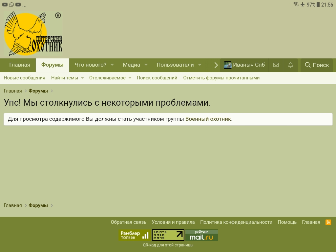
Task: Click the Поиск search button
Action: [x=317, y=65]
